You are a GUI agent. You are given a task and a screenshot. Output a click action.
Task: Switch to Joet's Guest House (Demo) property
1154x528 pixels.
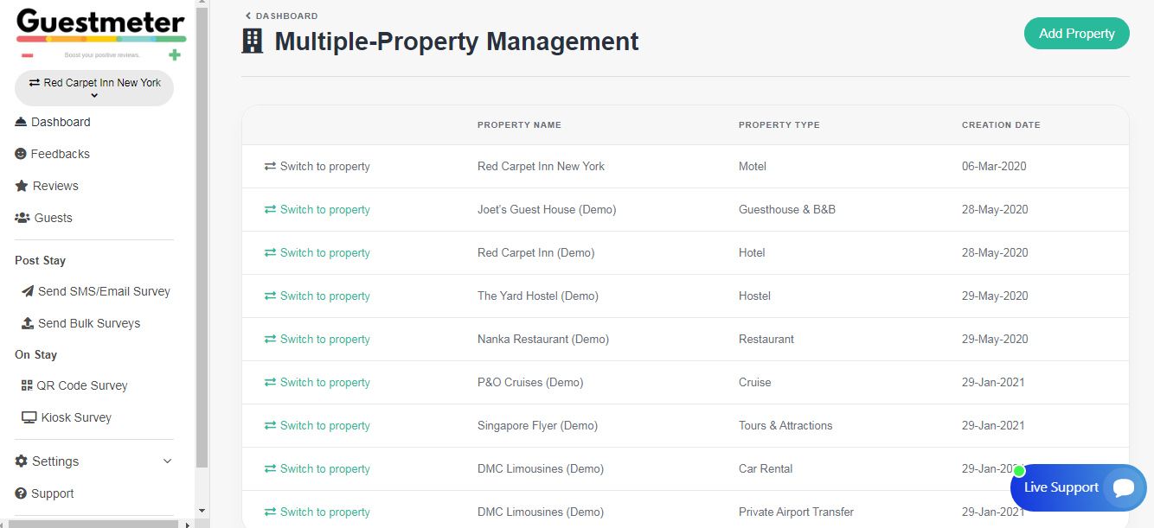click(317, 210)
